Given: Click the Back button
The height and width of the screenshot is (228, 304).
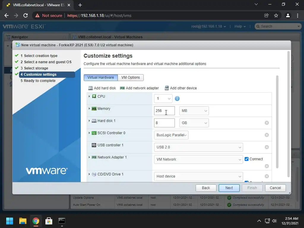Looking at the screenshot, I should tap(206, 188).
